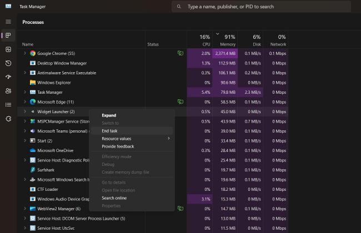Expand the Google Chrome process group
The height and width of the screenshot is (233, 361).
pyautogui.click(x=25, y=53)
